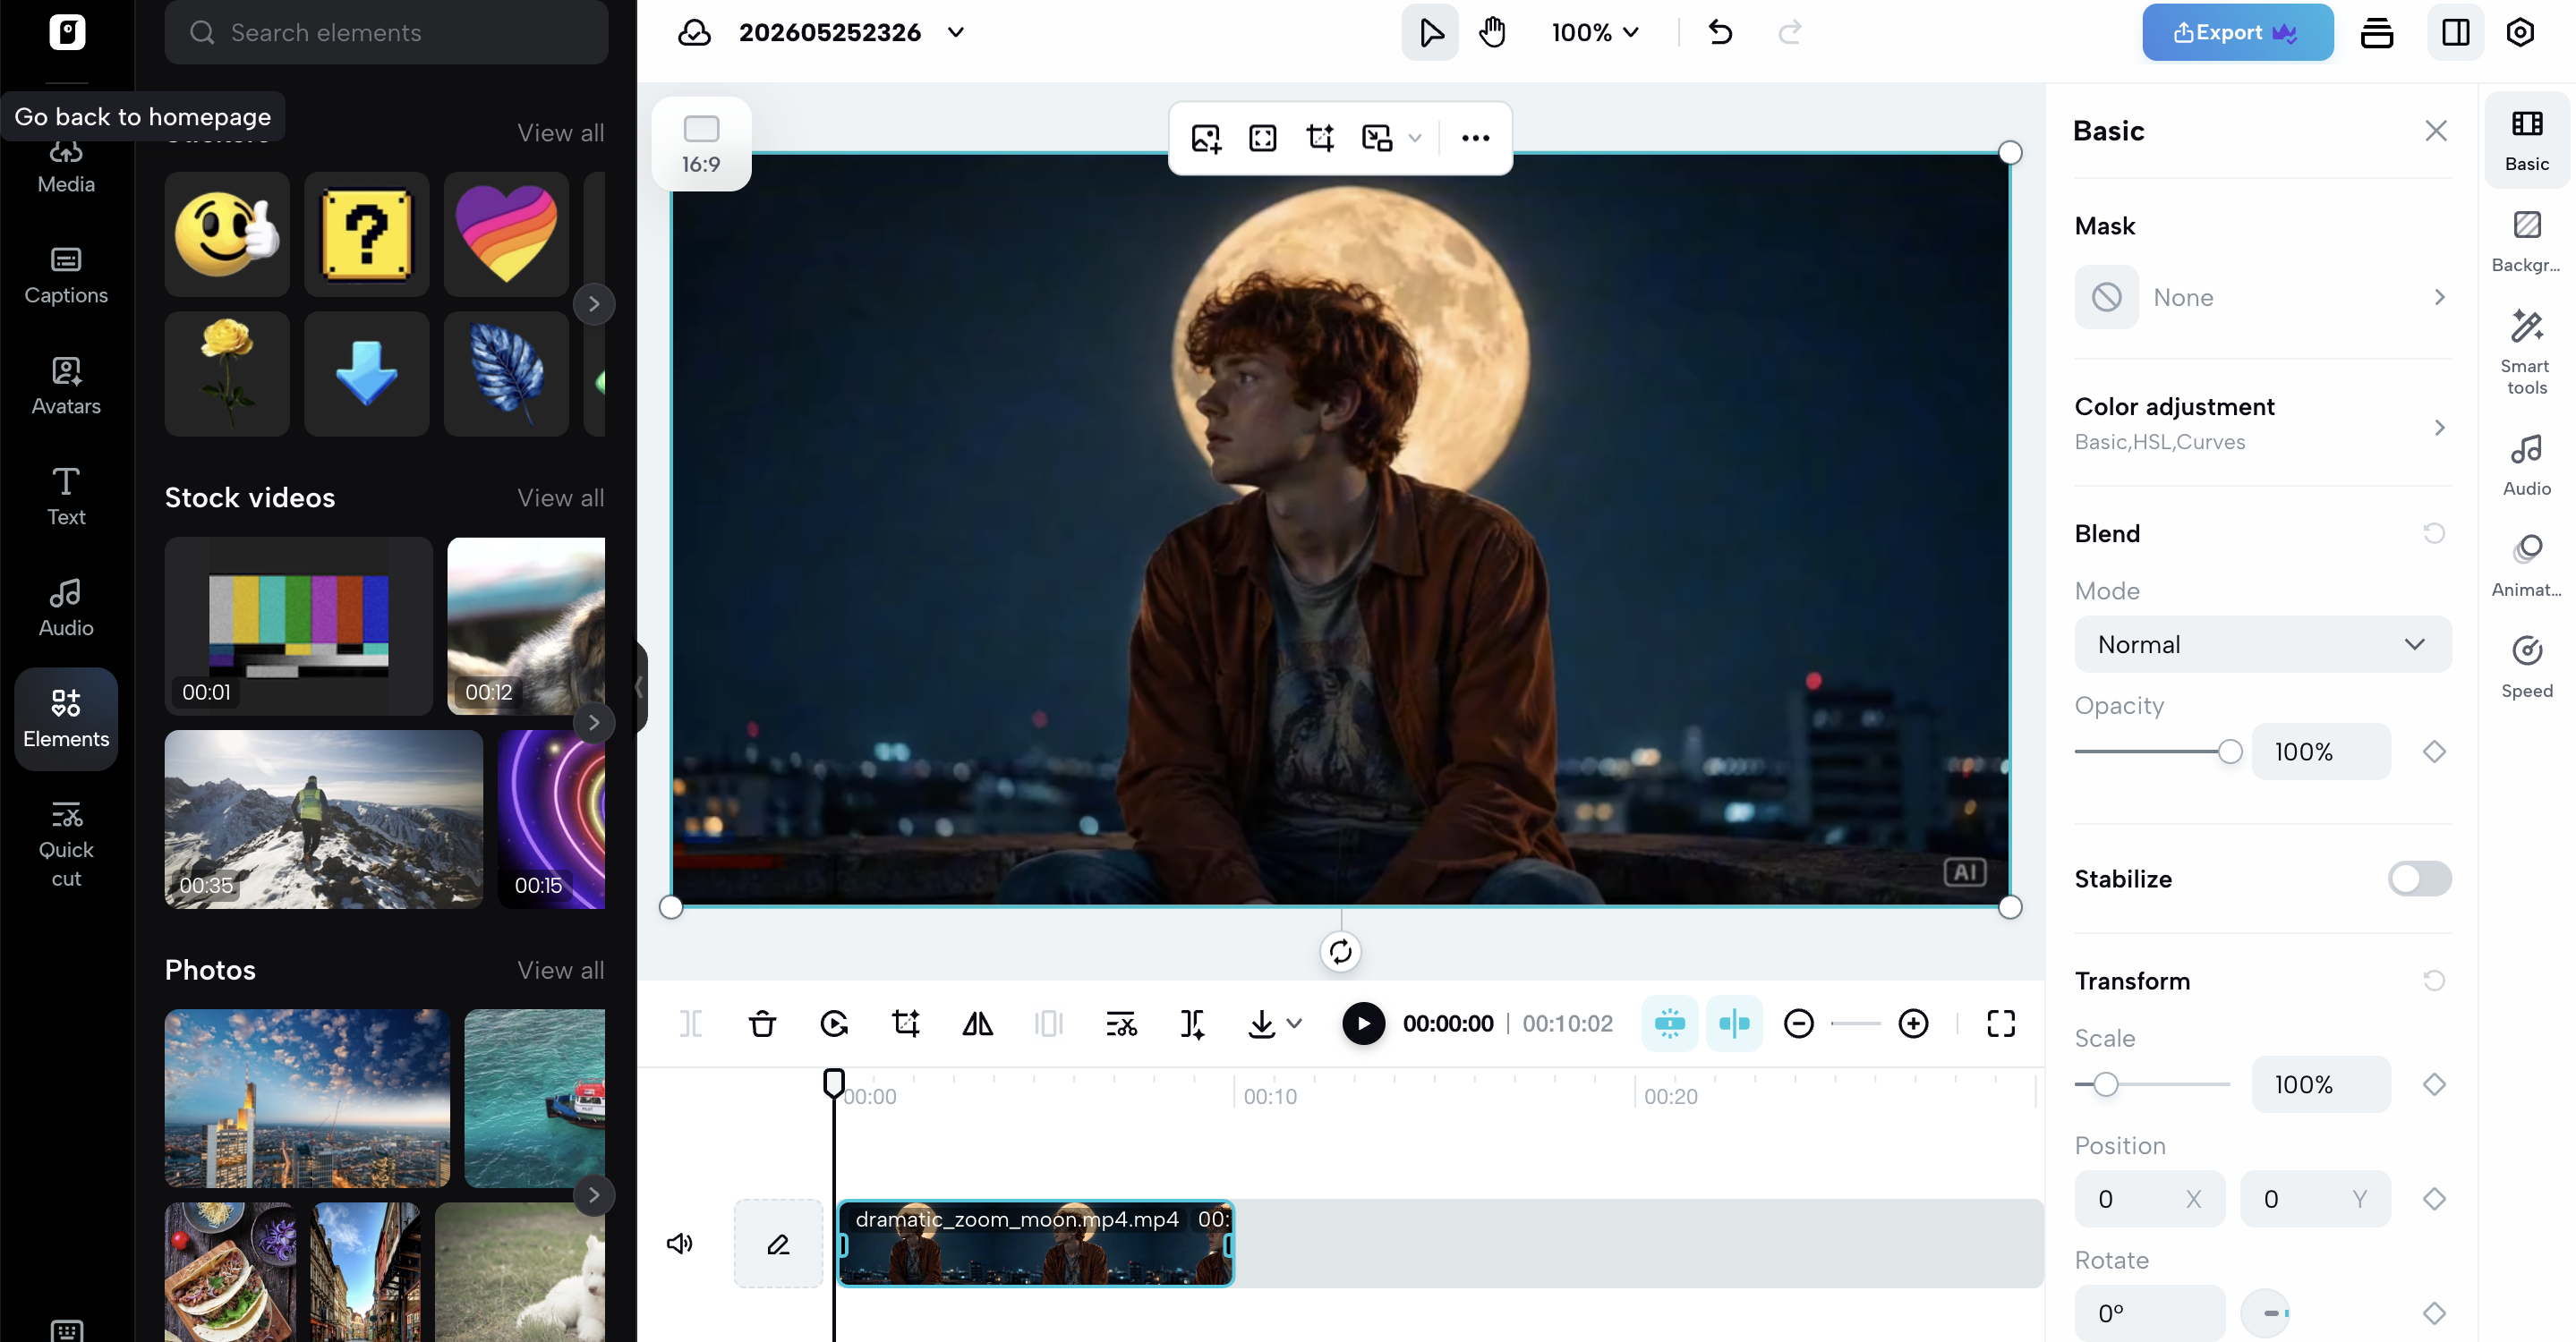Screen dimensions: 2576x1342
Task: Open editor settings hexagon icon
Action: tap(2520, 32)
